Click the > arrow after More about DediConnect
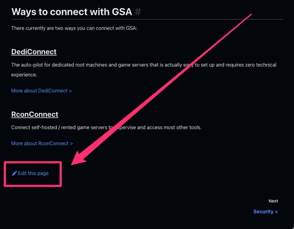The width and height of the screenshot is (294, 229). tap(70, 91)
